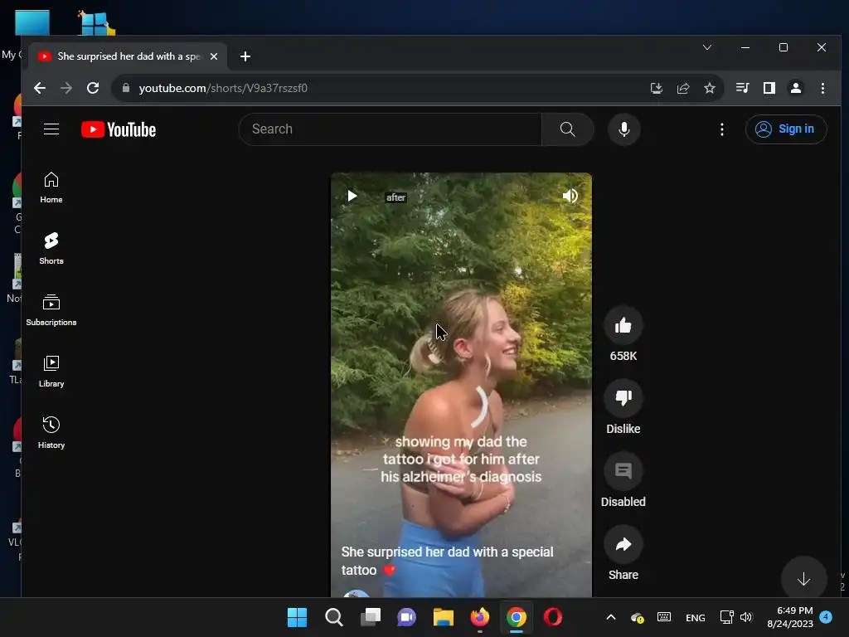The width and height of the screenshot is (849, 637).
Task: Click the ENG language indicator
Action: pyautogui.click(x=696, y=617)
